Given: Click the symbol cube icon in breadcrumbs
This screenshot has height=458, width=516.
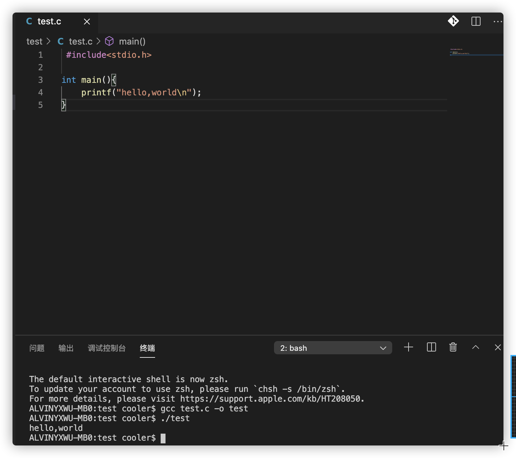Looking at the screenshot, I should 109,41.
